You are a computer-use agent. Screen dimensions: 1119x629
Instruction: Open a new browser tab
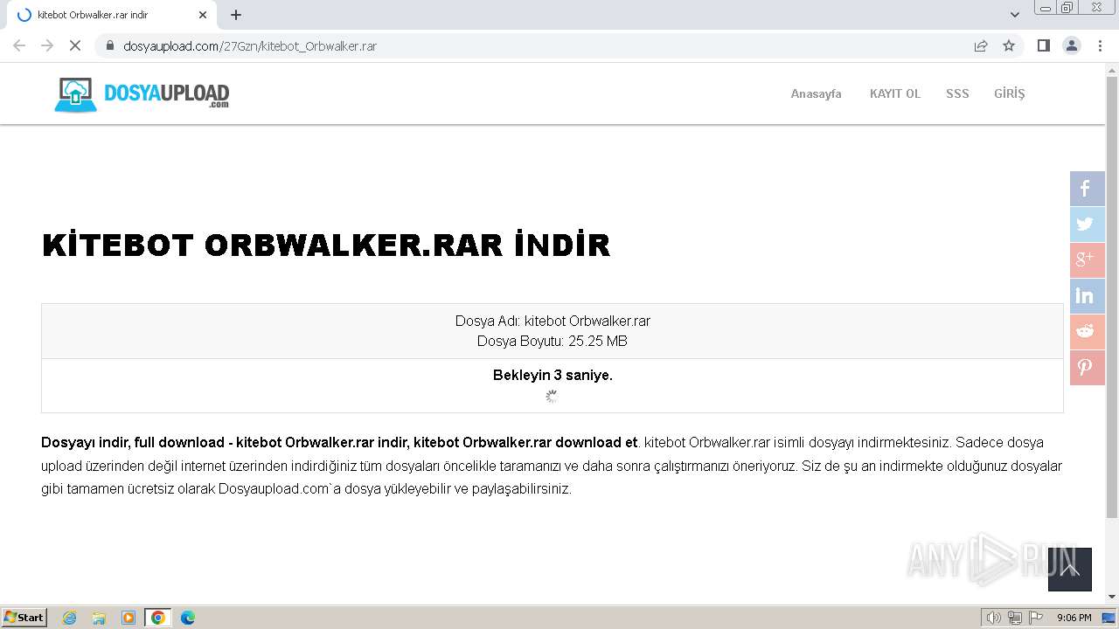tap(236, 15)
